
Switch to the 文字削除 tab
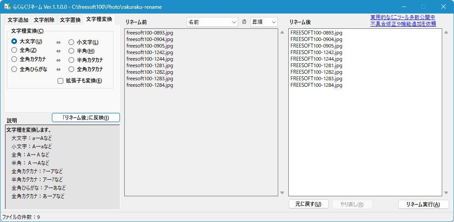44,20
